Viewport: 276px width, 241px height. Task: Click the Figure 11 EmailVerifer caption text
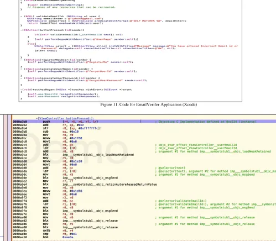[x=149, y=104]
